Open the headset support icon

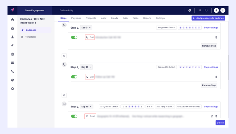(206, 10)
